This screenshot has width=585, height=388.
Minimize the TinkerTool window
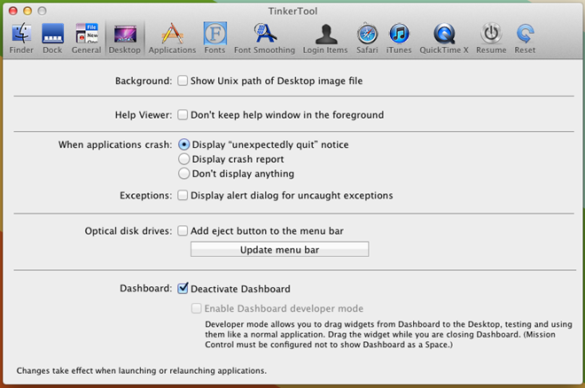pos(27,11)
